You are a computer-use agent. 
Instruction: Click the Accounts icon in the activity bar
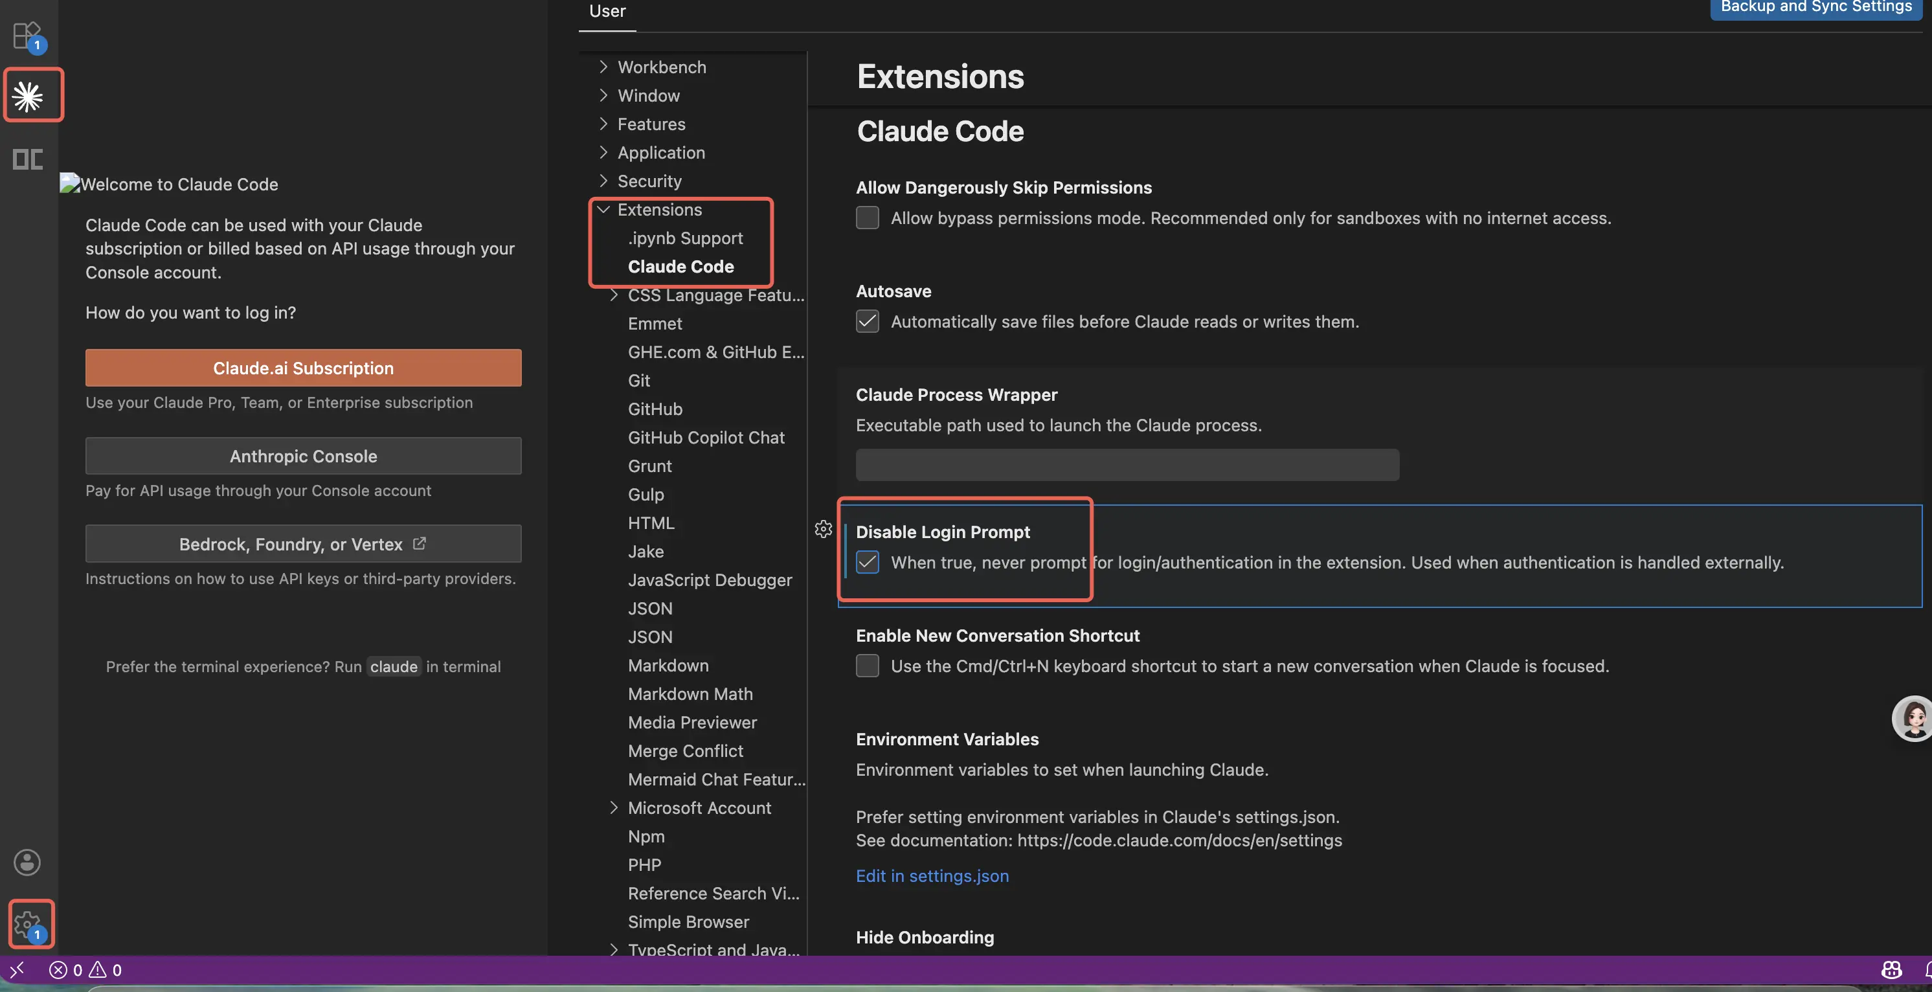pyautogui.click(x=27, y=862)
